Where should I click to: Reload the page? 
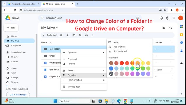click(15, 10)
